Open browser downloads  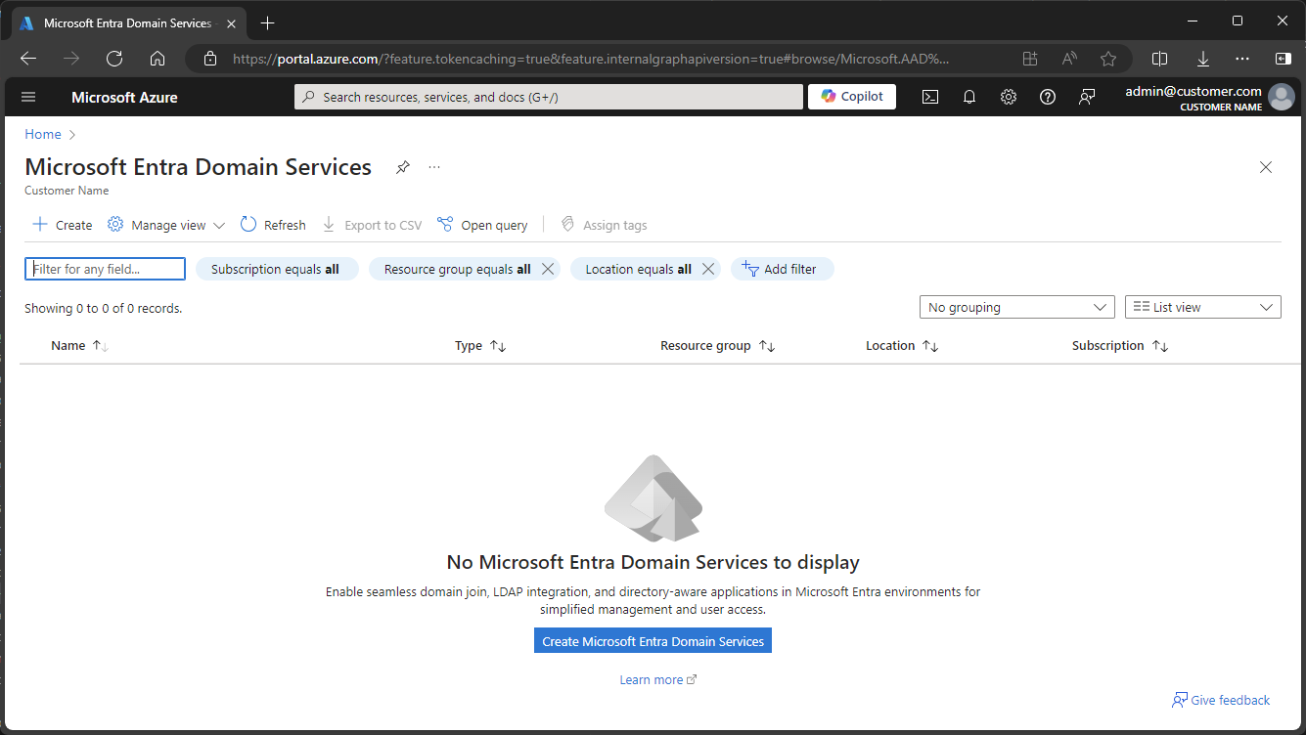coord(1203,59)
